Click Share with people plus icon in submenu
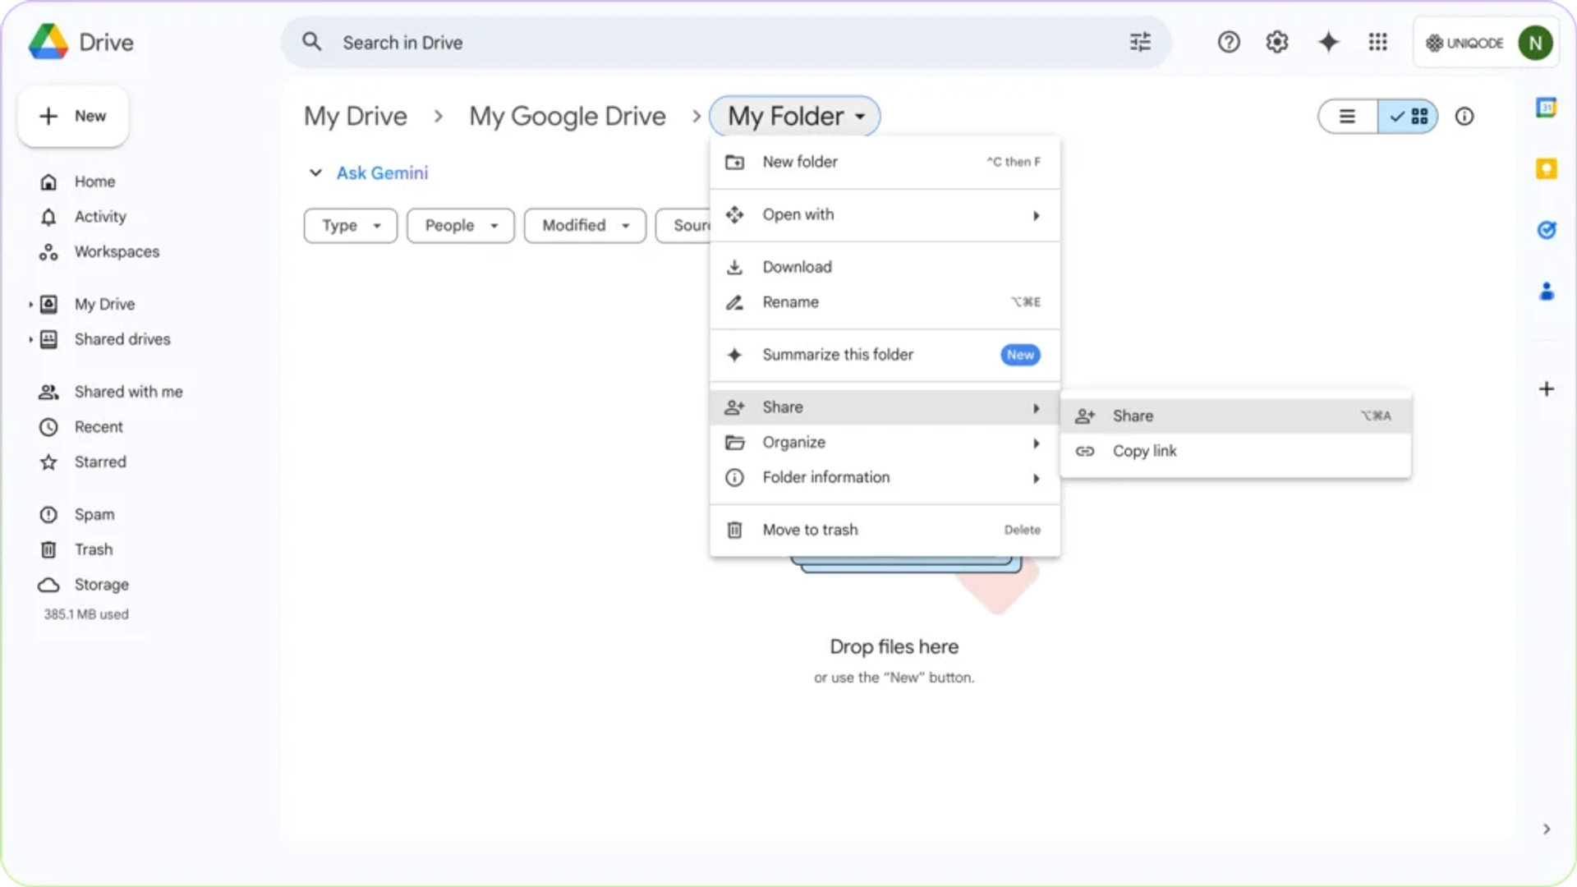 (x=1085, y=416)
